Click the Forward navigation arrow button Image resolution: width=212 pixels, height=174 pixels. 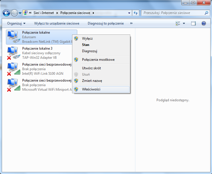pos(14,13)
